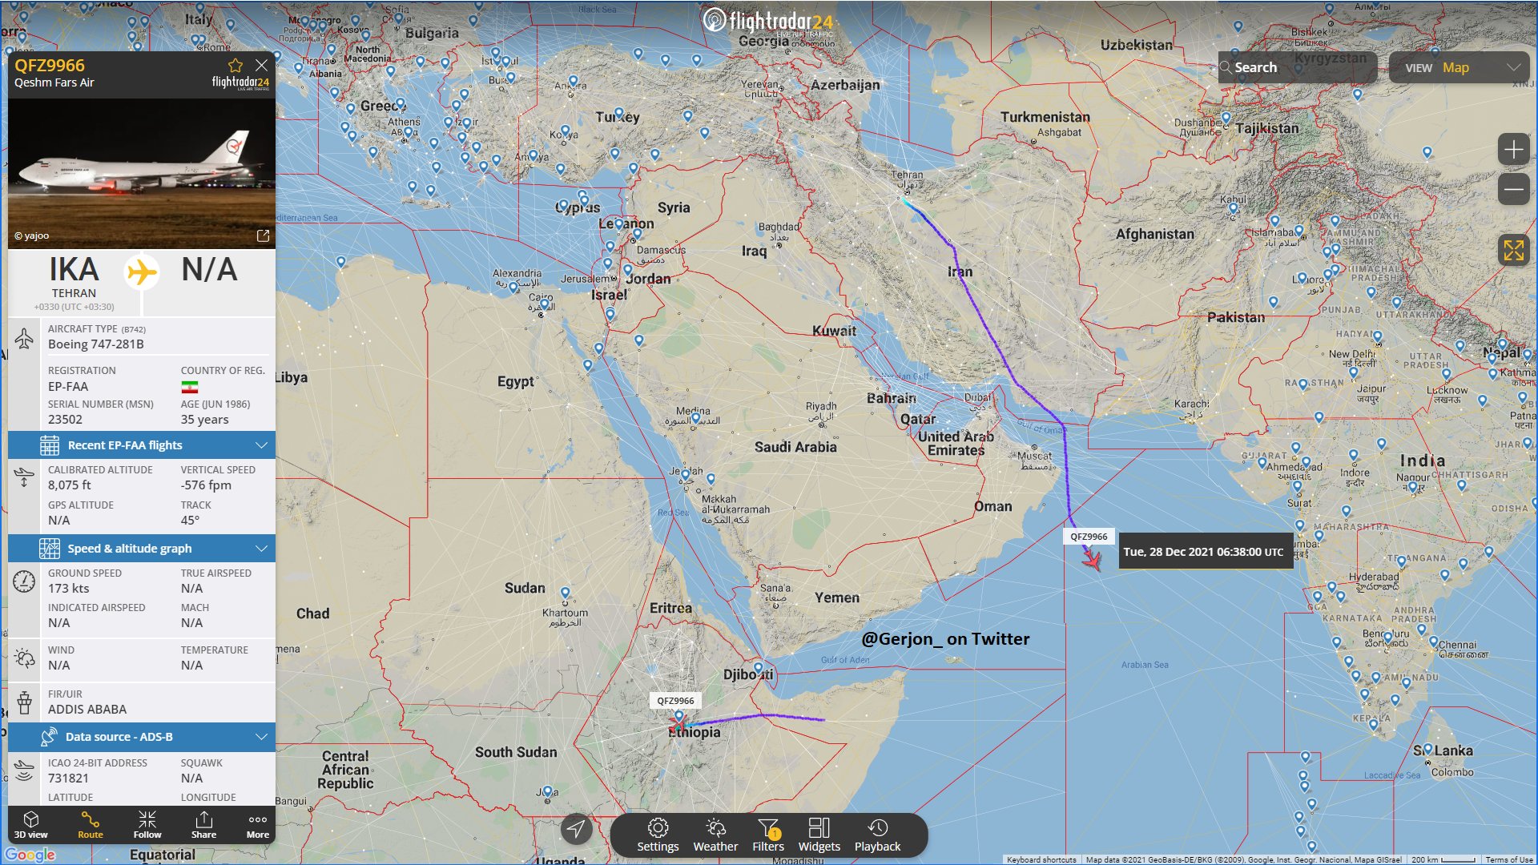Expand Recent EP-FAA flights section
This screenshot has height=865, width=1538.
tap(142, 445)
